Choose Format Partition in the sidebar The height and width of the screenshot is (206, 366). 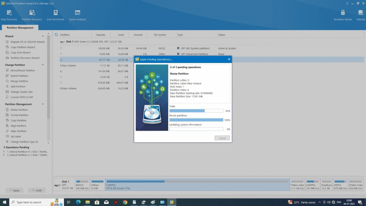[x=17, y=115]
